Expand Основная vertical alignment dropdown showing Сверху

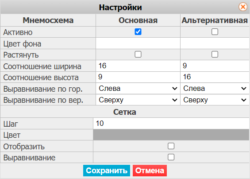pos(138,100)
